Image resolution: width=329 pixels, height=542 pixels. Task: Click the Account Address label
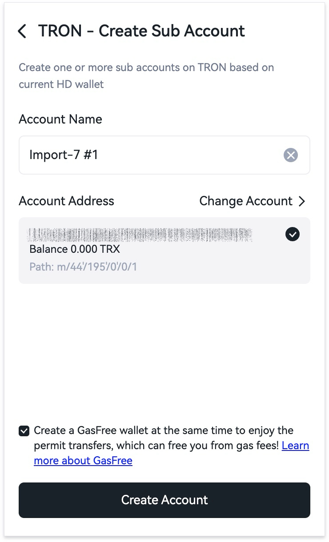coord(66,201)
